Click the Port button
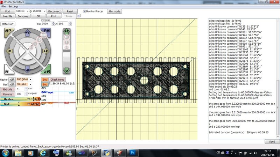The width and height of the screenshot is (280, 157). [8, 11]
